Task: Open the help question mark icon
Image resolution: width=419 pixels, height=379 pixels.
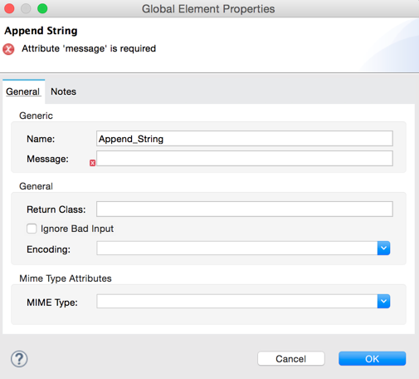Action: pos(19,359)
